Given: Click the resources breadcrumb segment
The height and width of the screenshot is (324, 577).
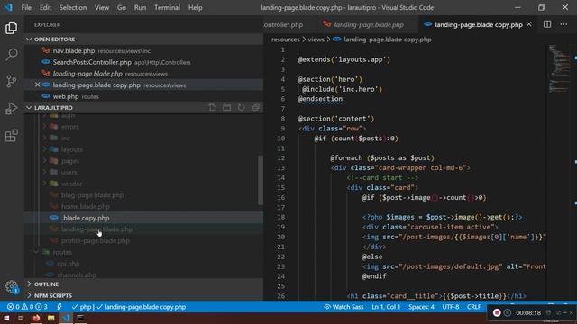Looking at the screenshot, I should click(286, 40).
